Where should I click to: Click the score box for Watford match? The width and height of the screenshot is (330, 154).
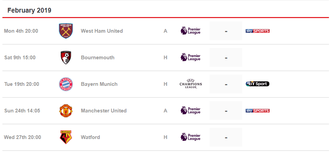(226, 137)
